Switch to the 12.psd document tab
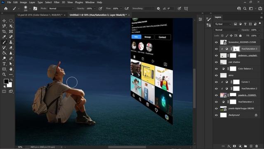264x149 pixels. click(x=40, y=15)
